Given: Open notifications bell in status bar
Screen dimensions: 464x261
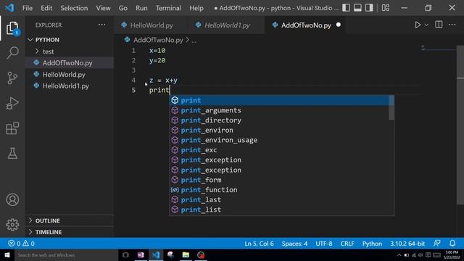Looking at the screenshot, I should pyautogui.click(x=452, y=244).
